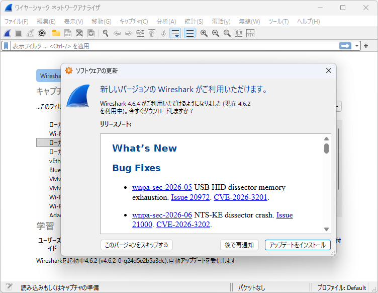Image resolution: width=378 pixels, height=293 pixels.
Task: Reload the capture file icon
Action: [91, 33]
